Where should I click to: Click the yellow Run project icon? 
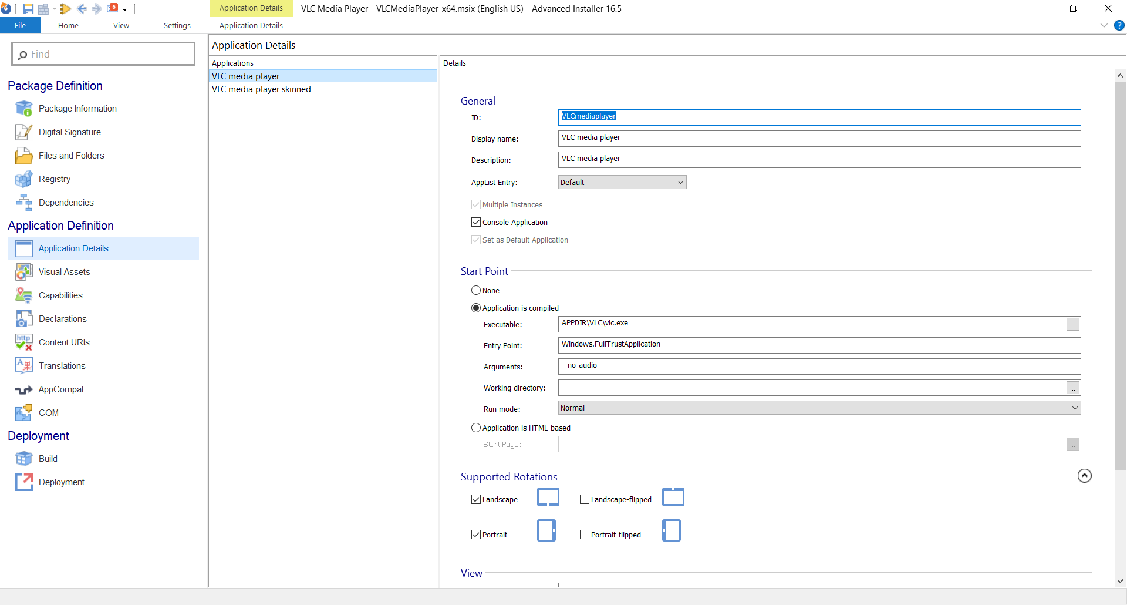tap(66, 9)
